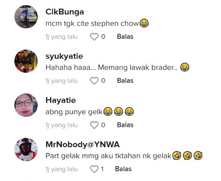Like CikBunga's comment with the heart icon
221x181 pixels.
point(94,37)
